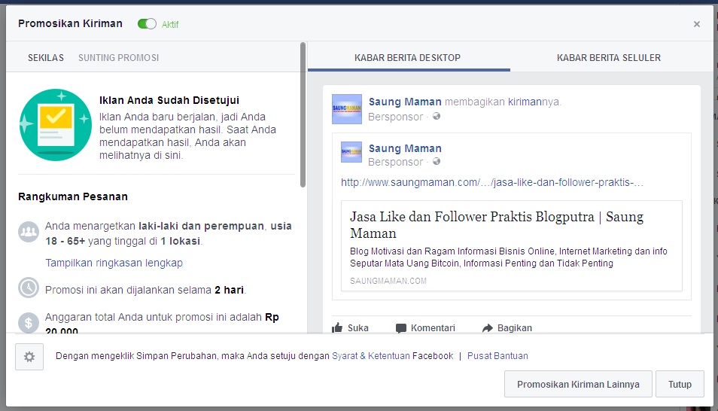
Task: Click the left panel scrollbar
Action: (x=303, y=114)
